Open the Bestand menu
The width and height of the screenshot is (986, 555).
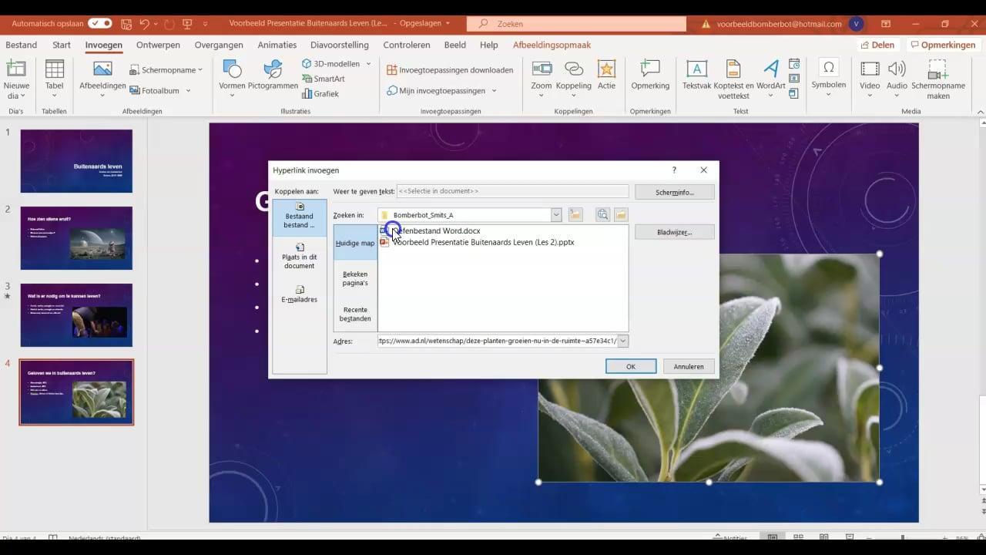pos(21,45)
